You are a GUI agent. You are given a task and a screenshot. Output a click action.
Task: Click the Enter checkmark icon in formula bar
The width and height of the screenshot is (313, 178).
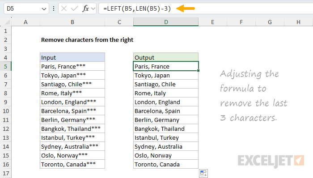coord(75,8)
